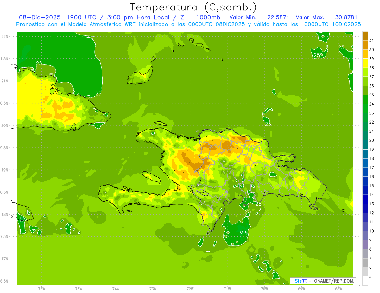
Task: Select the valid-until time "0000UTC_10DIC2025"
Action: click(x=332, y=24)
